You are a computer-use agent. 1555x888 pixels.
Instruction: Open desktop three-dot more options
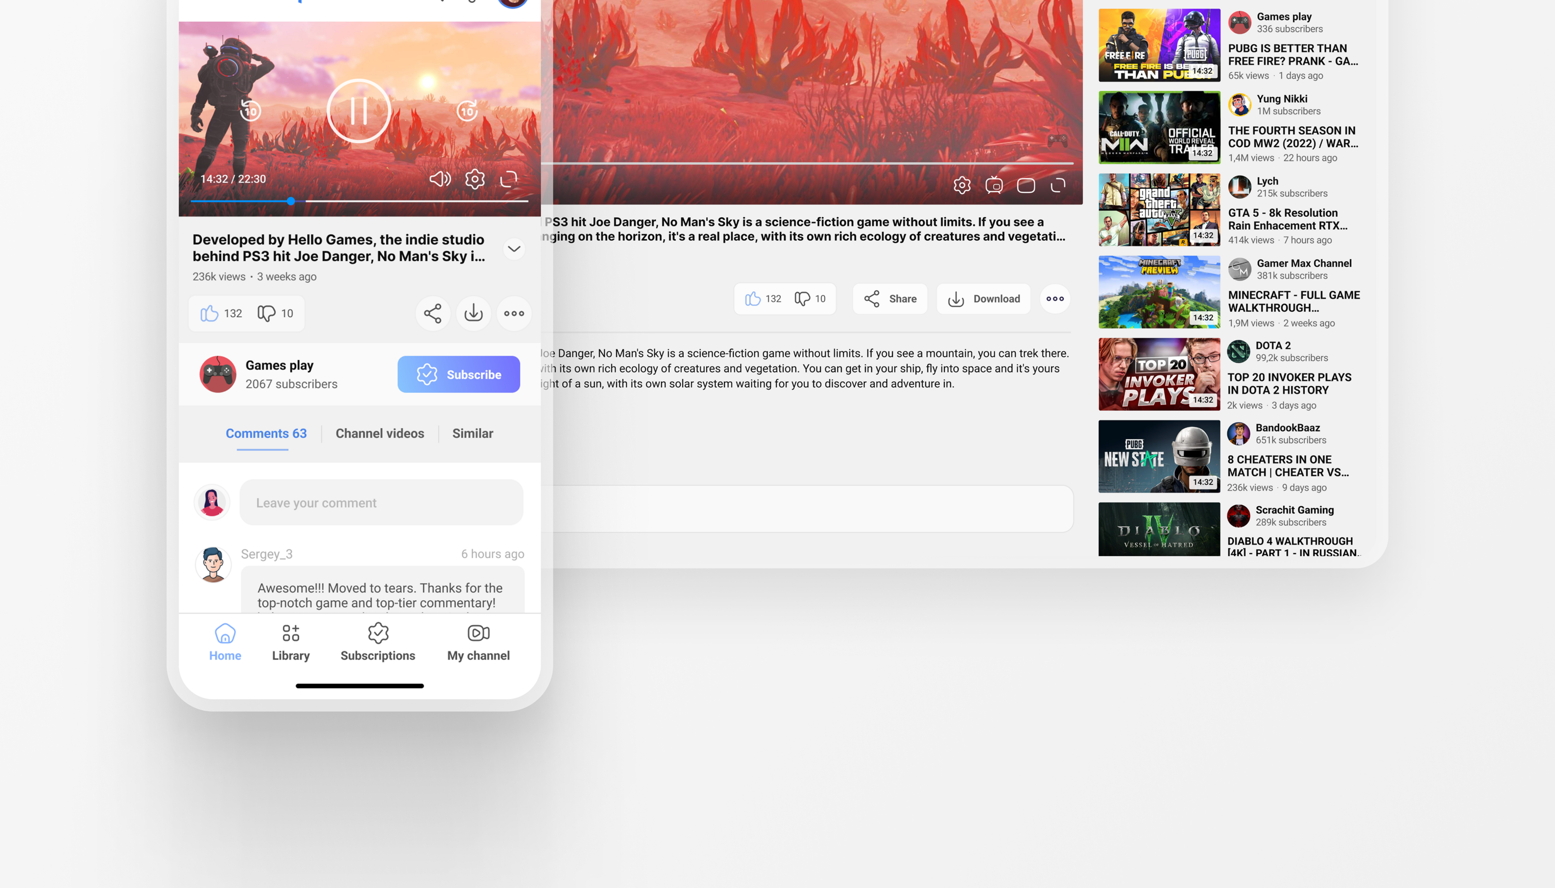click(1055, 299)
